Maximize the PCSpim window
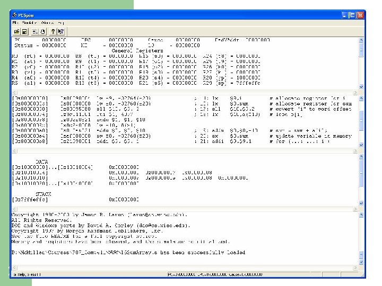Screen dimensions: 382x286 tap(352, 15)
